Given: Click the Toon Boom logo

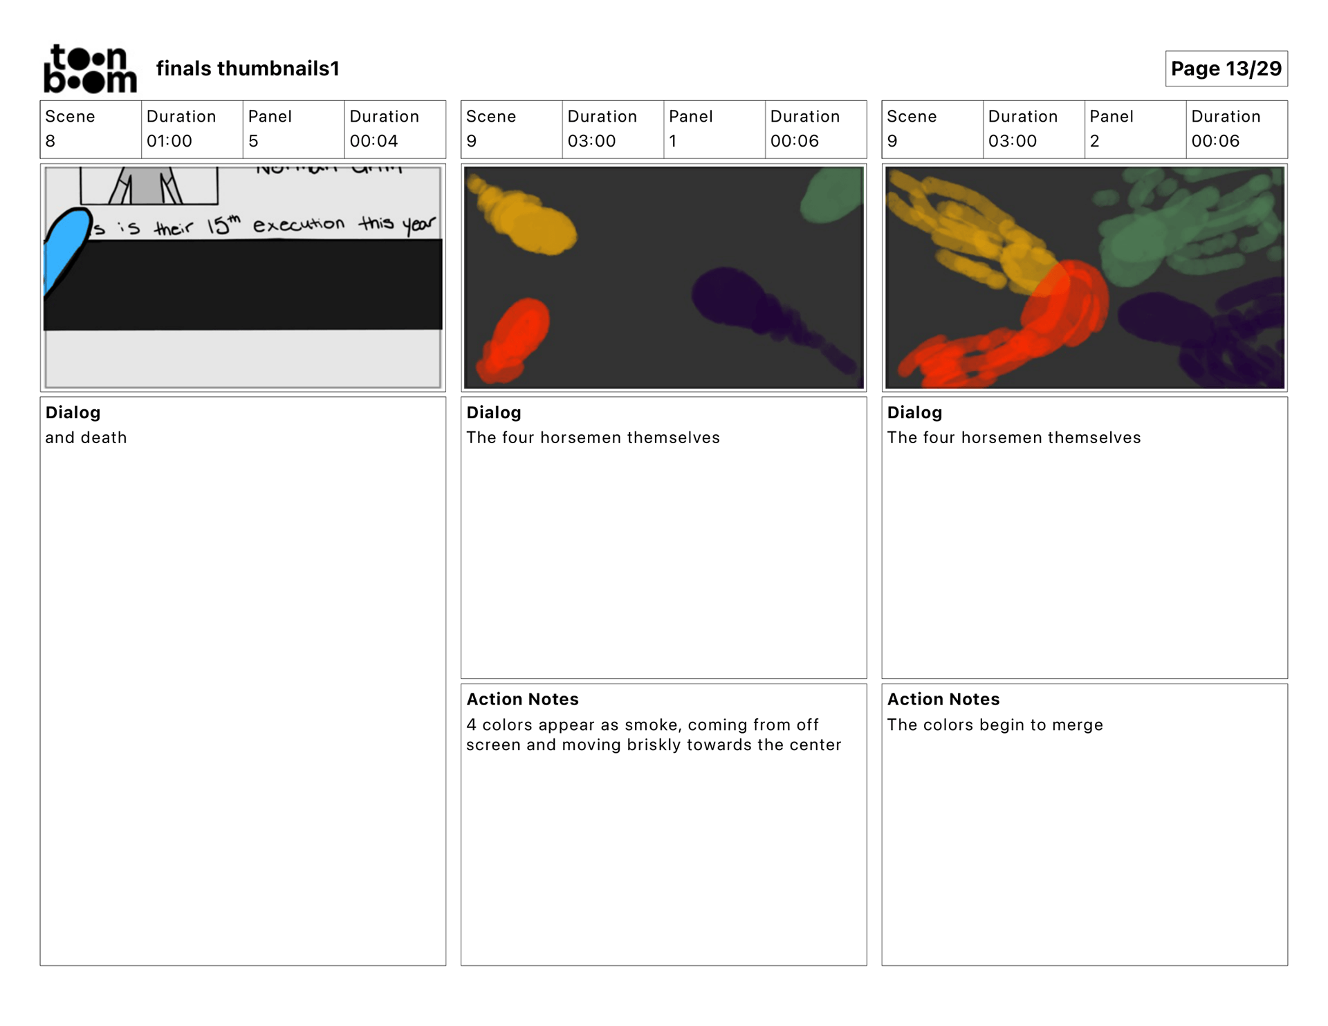Looking at the screenshot, I should [90, 68].
